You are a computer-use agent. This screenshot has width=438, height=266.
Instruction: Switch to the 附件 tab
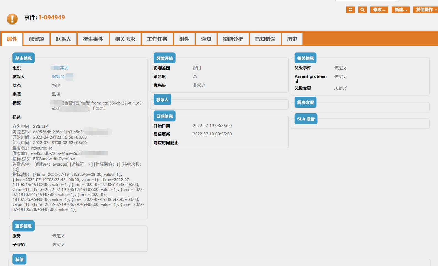(184, 39)
